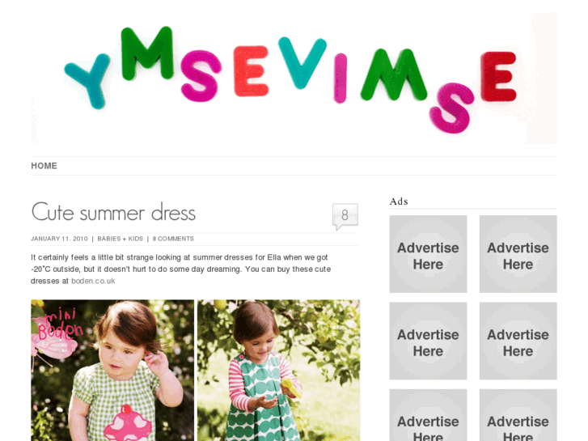Click the bottom-left Advertise Here banner

(428, 415)
